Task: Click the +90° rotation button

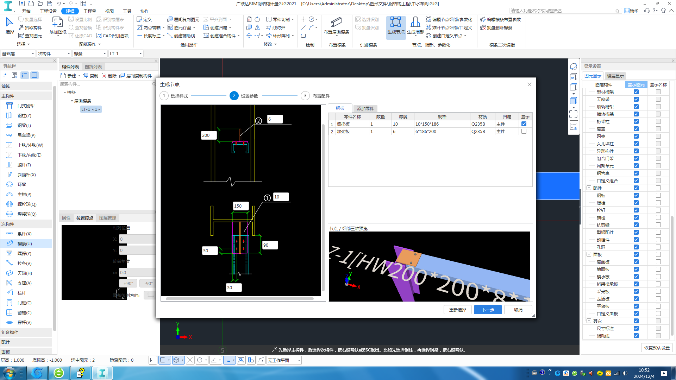Action: tap(128, 283)
